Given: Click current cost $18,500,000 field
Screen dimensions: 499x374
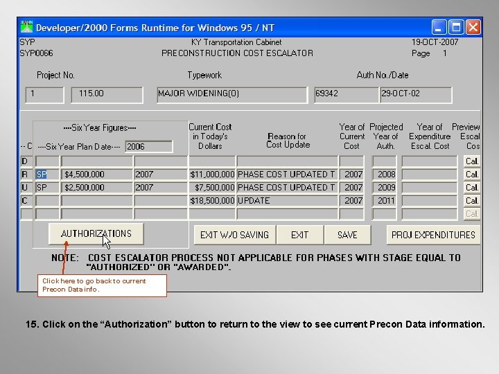Looking at the screenshot, I should point(212,201).
